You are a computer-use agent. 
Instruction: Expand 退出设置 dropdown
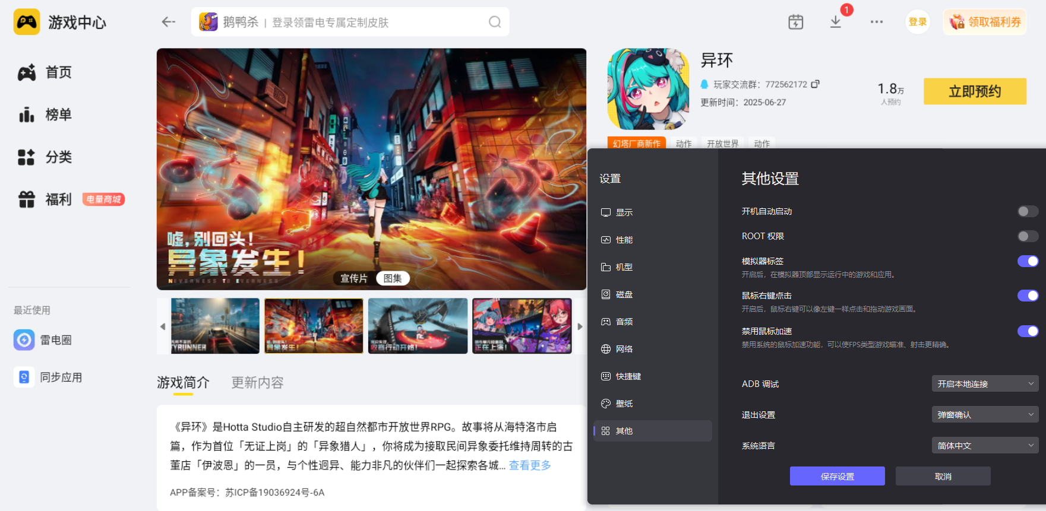tap(985, 415)
